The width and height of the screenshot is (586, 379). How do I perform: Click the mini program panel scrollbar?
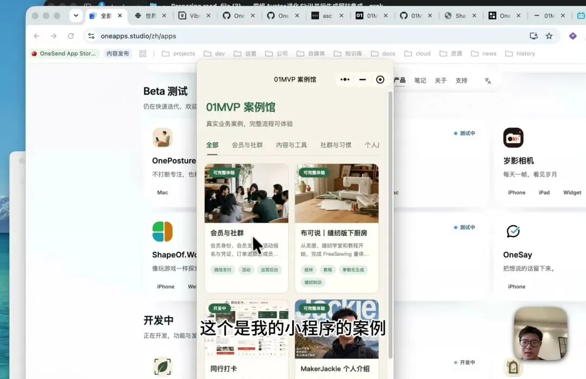[x=391, y=224]
